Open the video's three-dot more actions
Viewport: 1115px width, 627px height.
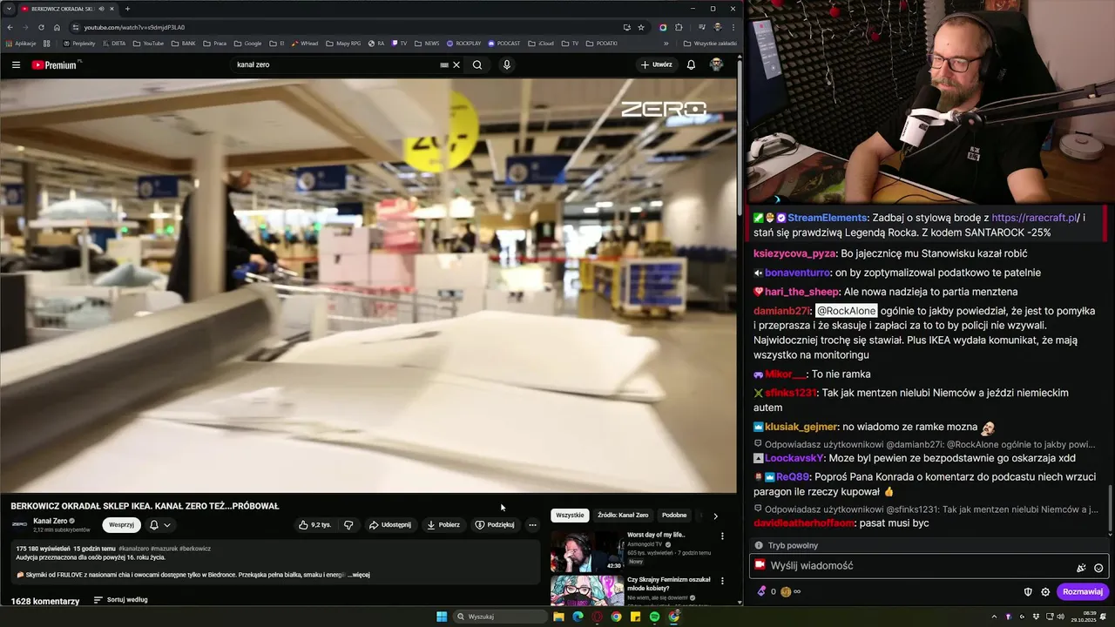click(532, 525)
